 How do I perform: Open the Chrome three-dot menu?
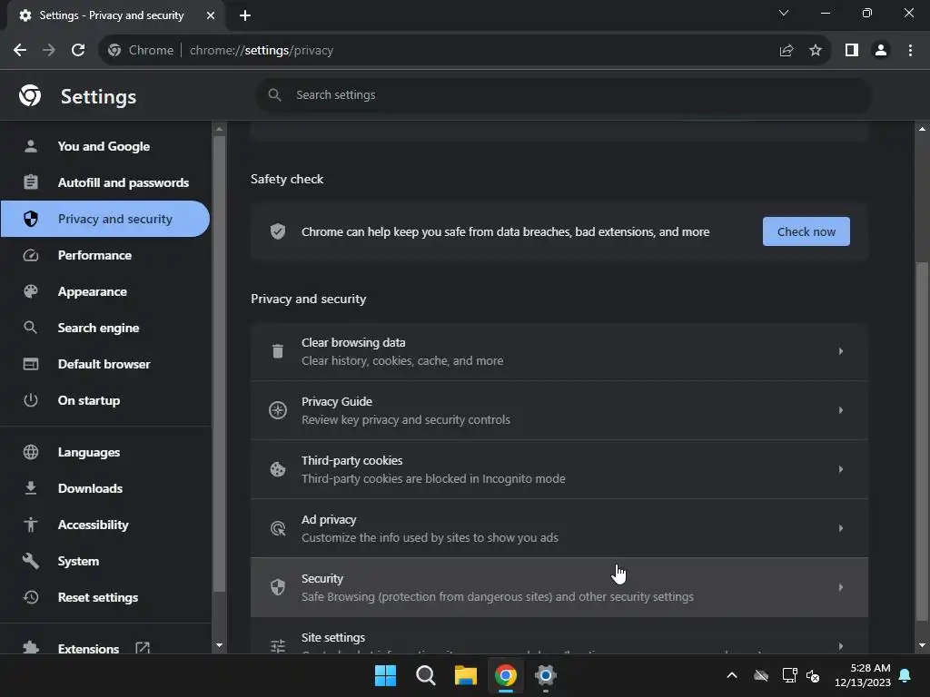pyautogui.click(x=910, y=51)
